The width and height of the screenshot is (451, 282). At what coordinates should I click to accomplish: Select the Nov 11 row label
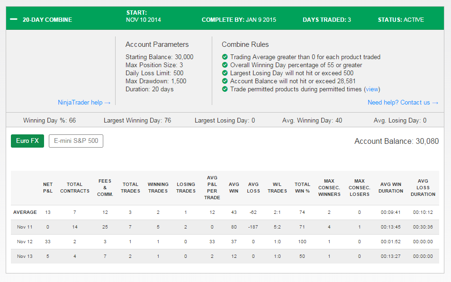coord(25,227)
